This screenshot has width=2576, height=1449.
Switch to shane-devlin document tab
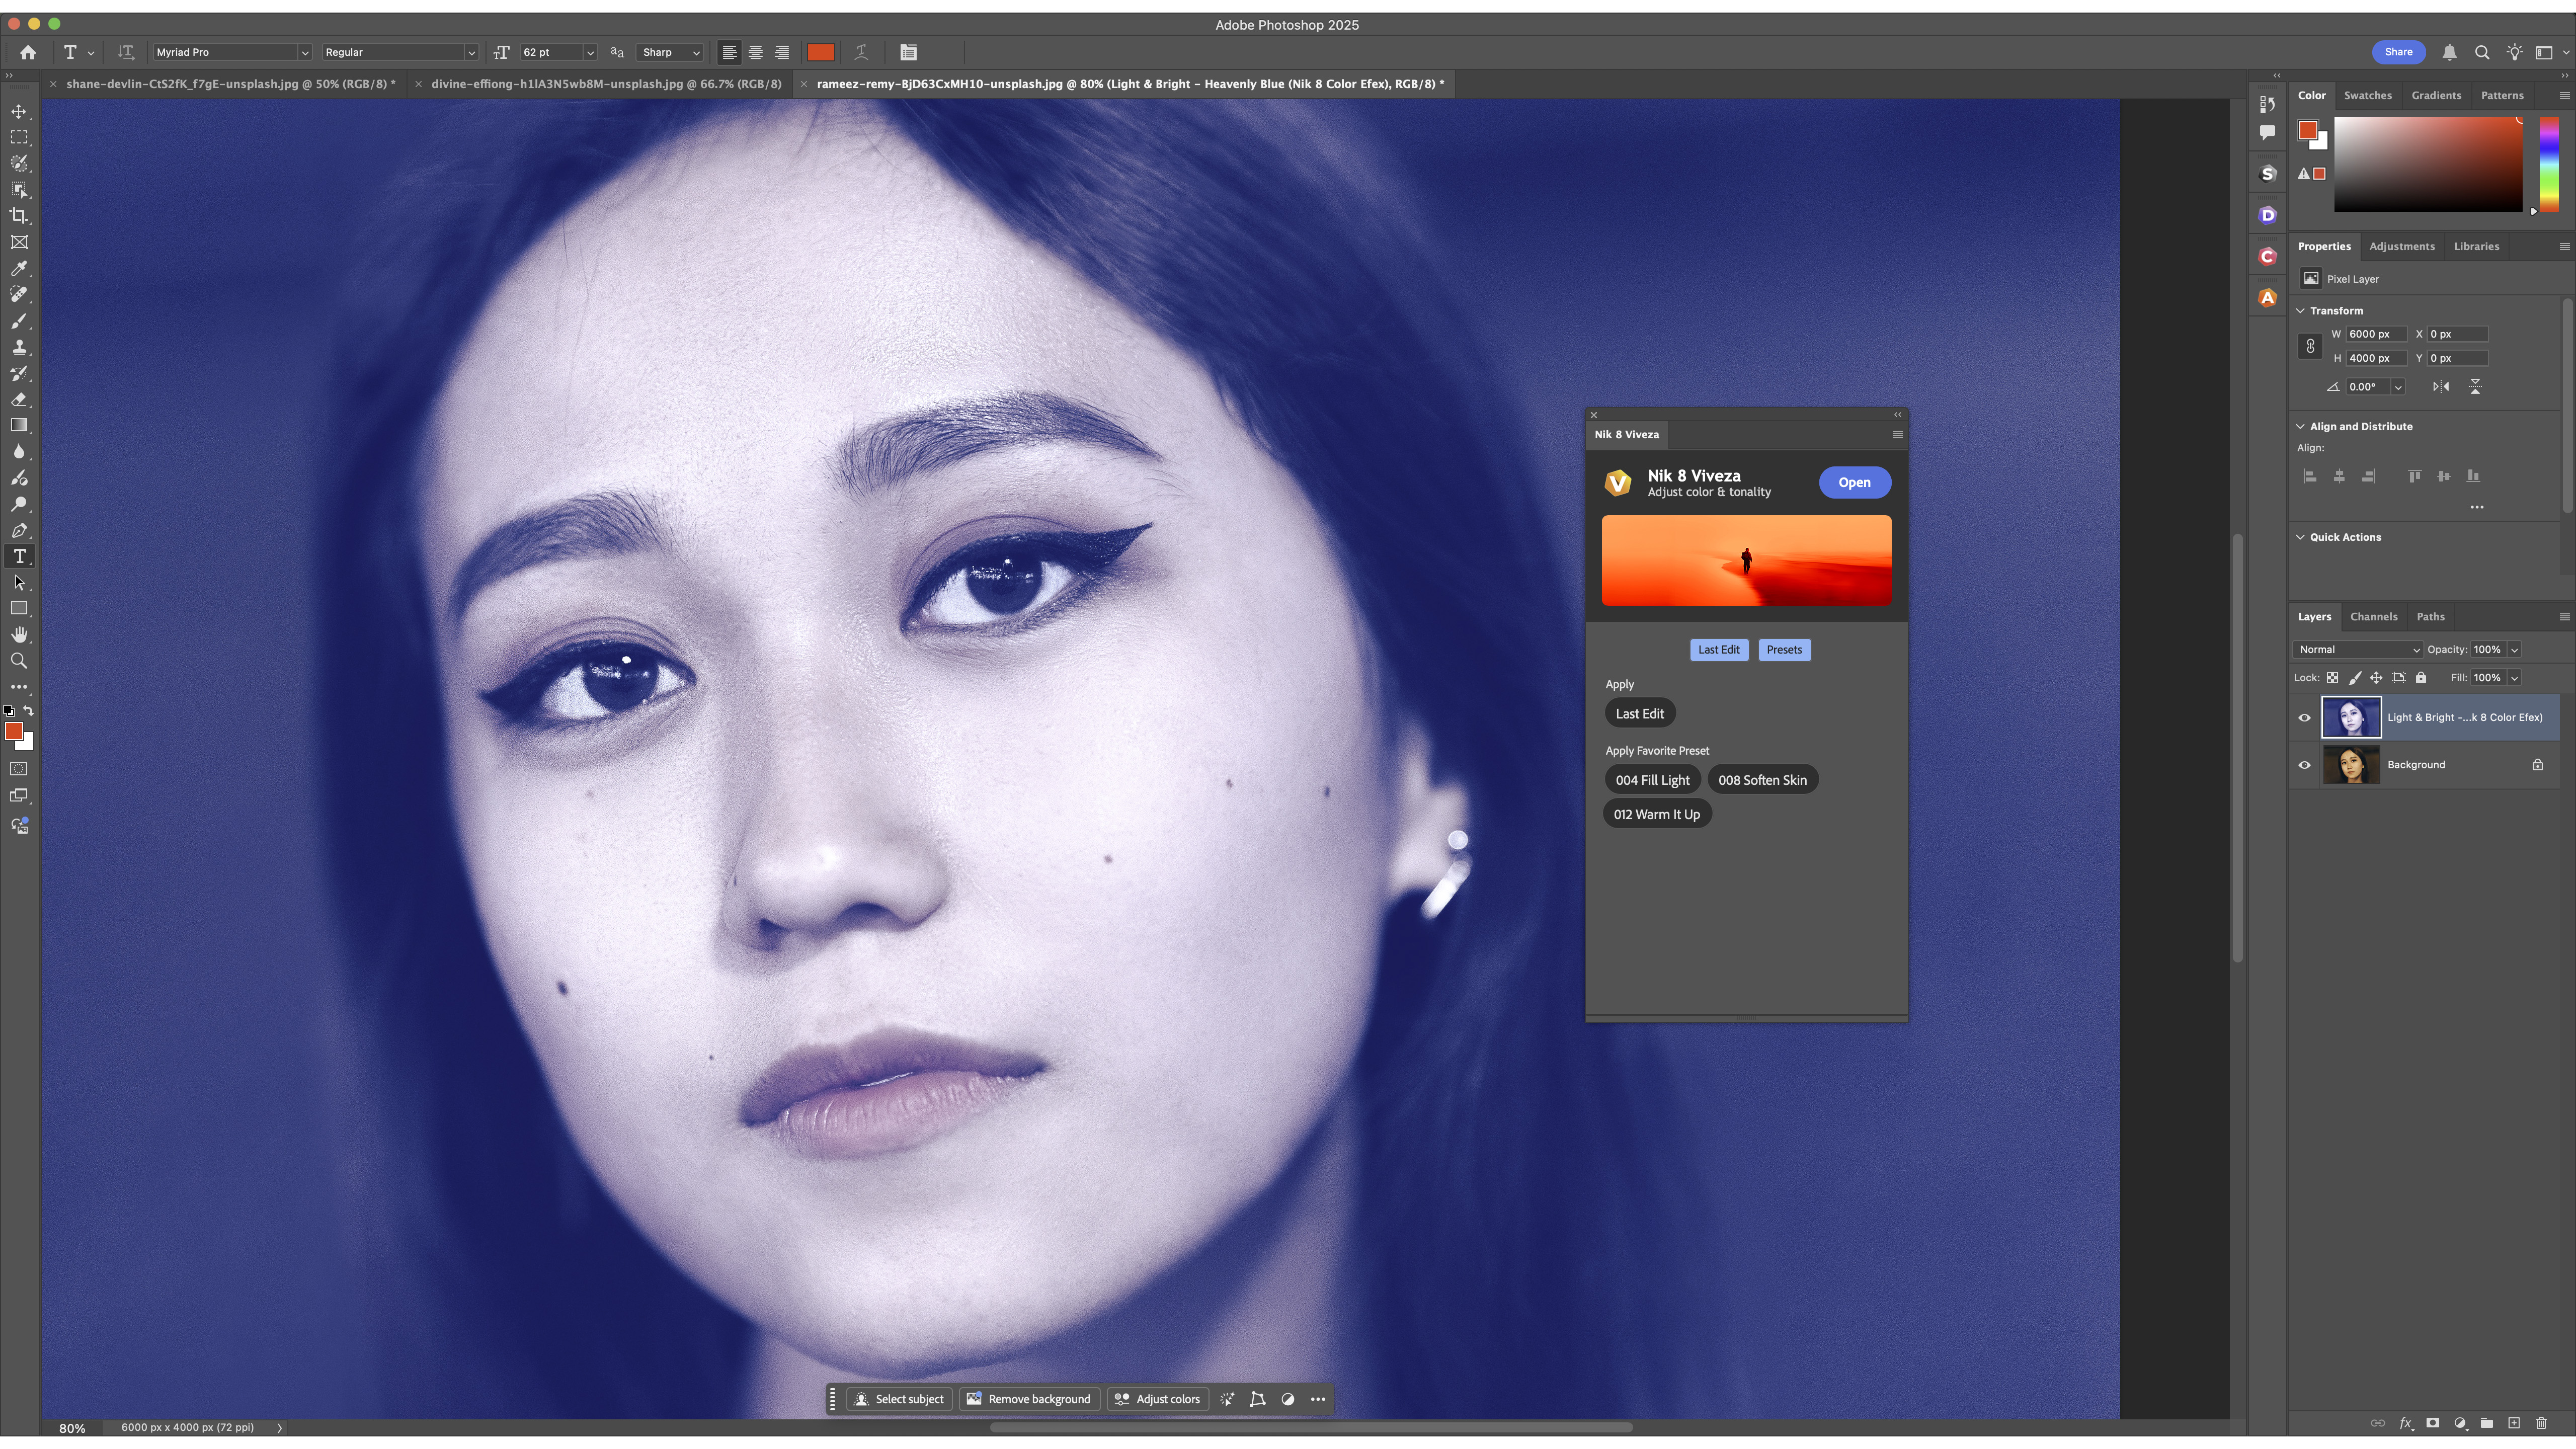(x=231, y=84)
